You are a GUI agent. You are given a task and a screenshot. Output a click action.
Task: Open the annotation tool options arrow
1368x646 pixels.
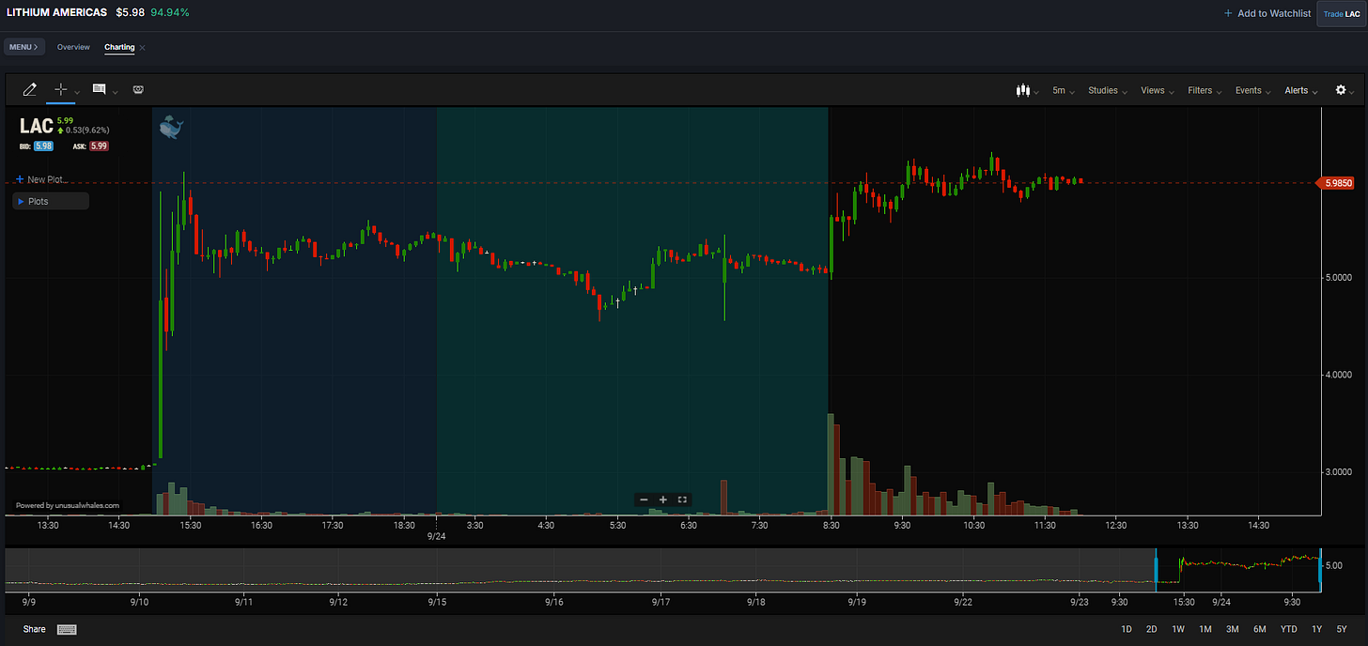tap(115, 92)
